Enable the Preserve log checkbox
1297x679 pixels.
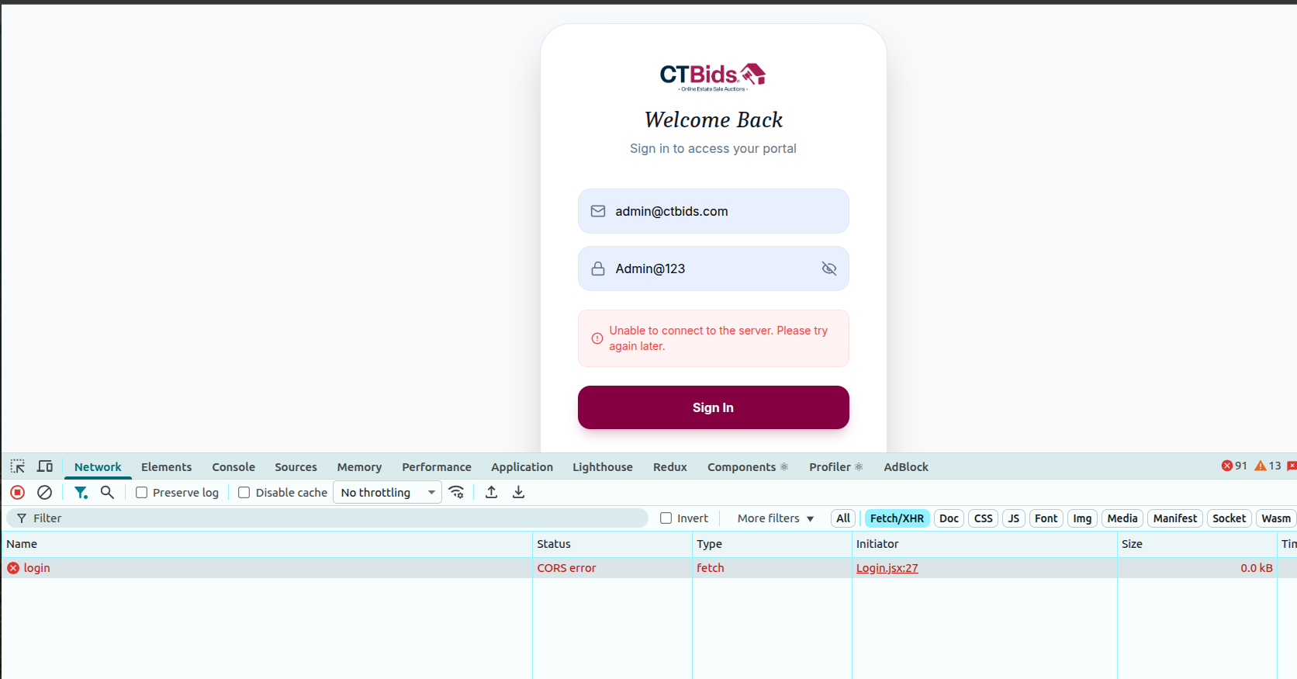coord(142,493)
